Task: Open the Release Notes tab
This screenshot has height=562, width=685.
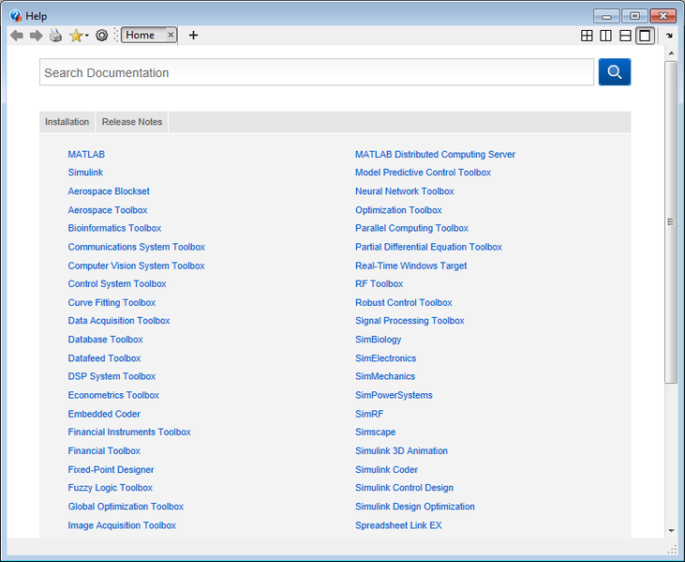Action: [132, 122]
